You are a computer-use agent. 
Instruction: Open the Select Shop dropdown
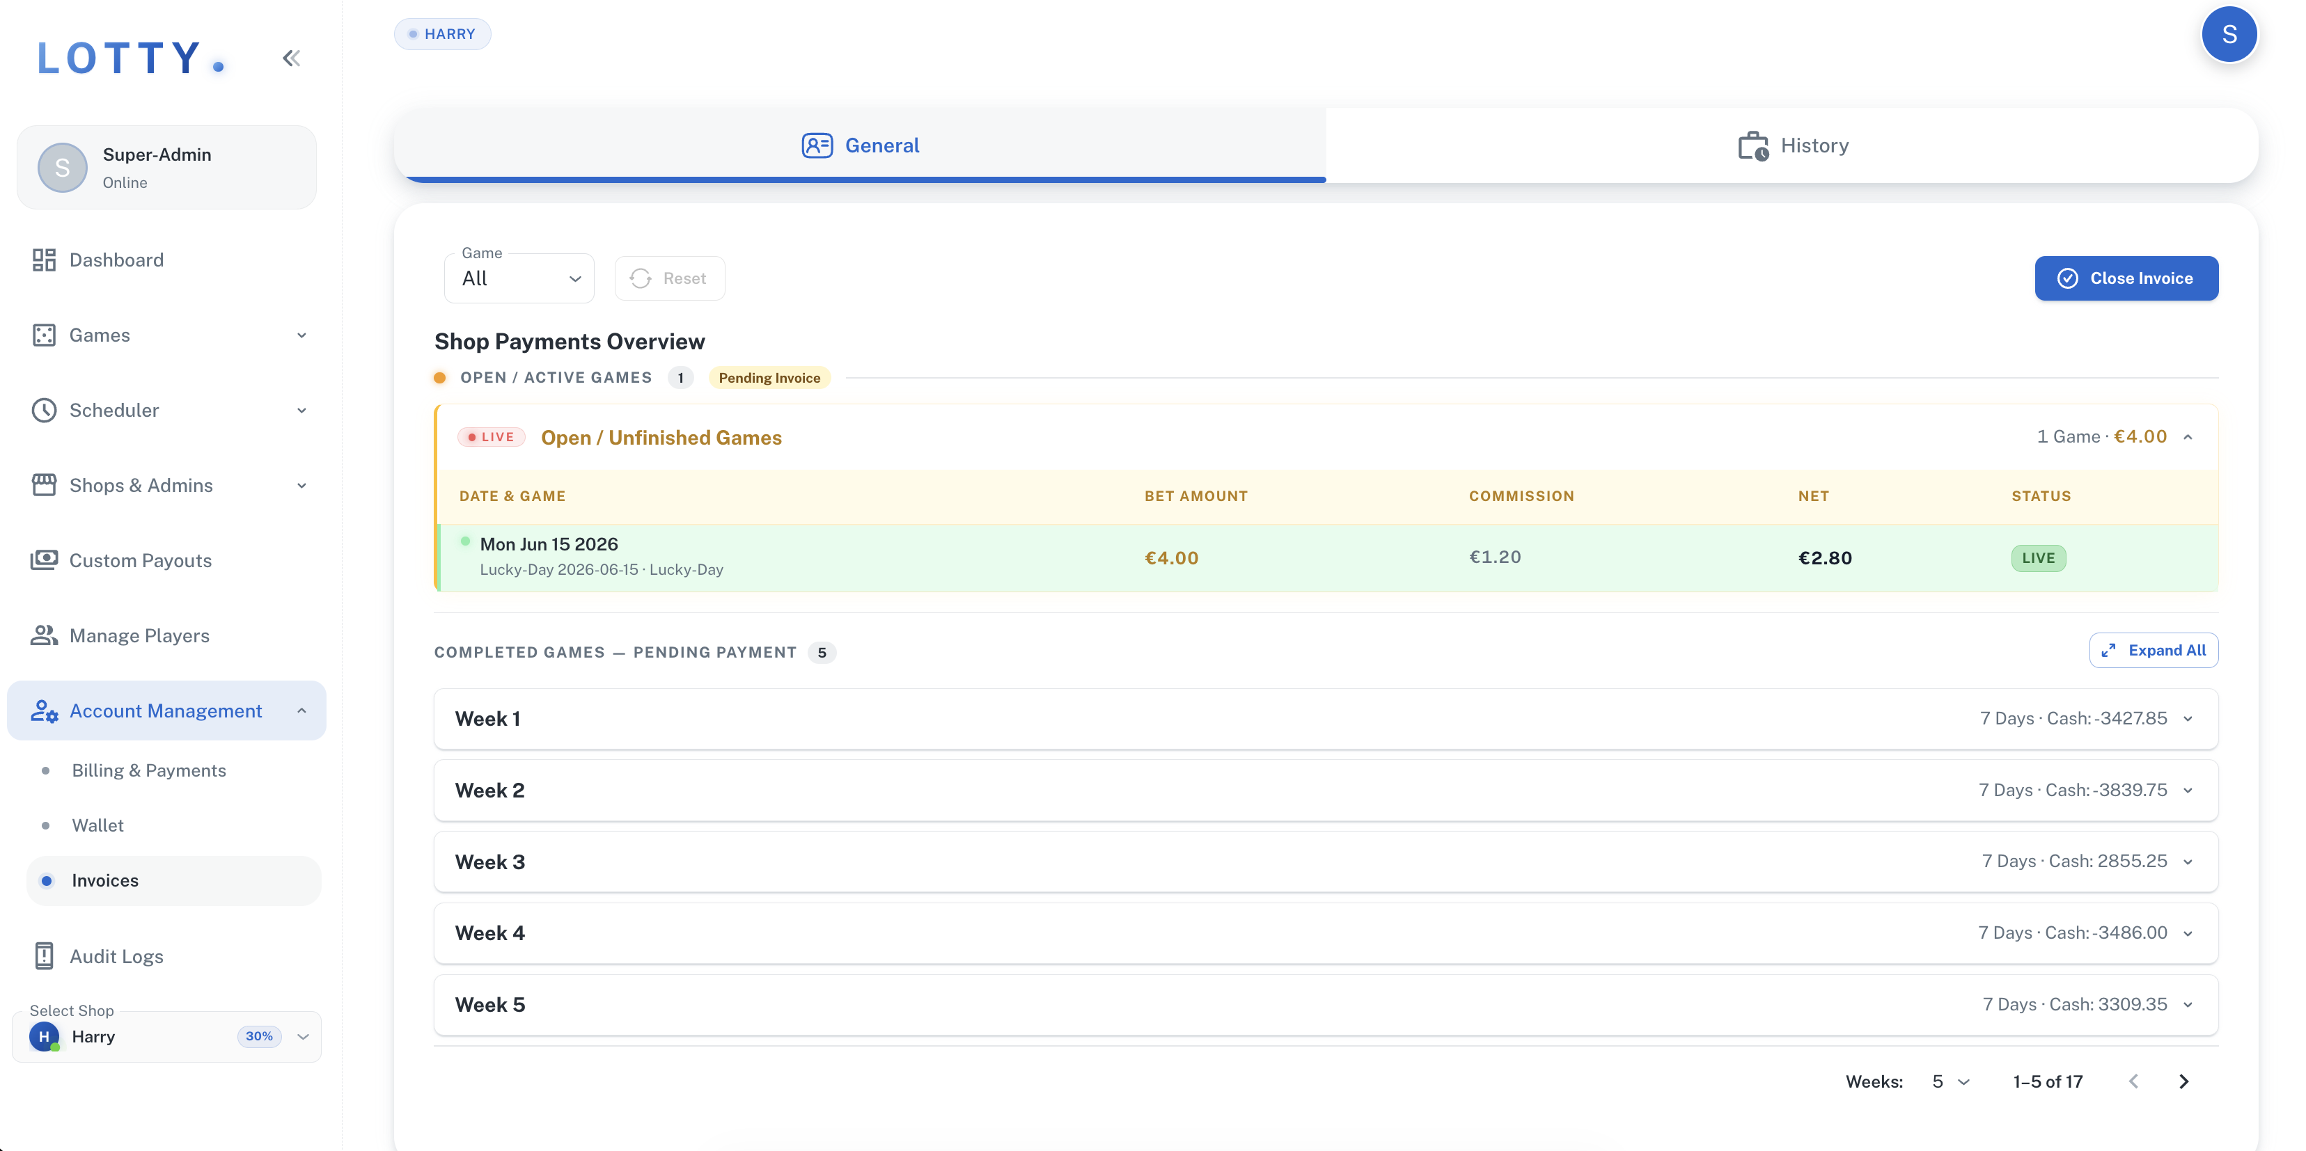(166, 1036)
